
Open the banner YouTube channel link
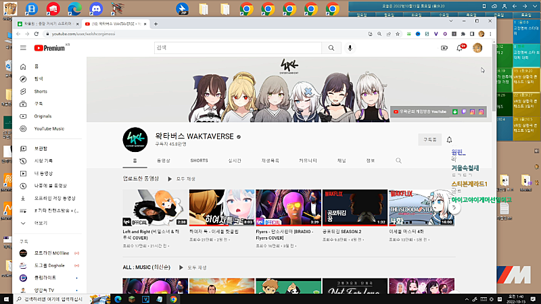pyautogui.click(x=420, y=111)
